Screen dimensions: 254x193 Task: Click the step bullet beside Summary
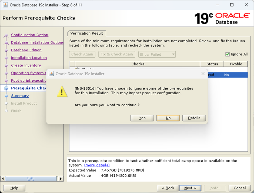click(6, 96)
